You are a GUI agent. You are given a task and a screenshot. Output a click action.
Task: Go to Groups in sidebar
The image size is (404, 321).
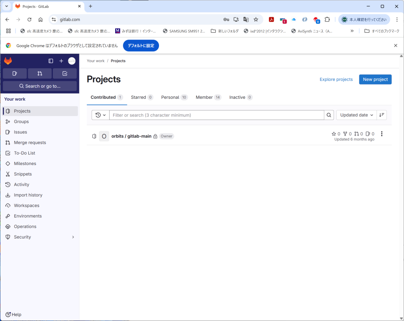pyautogui.click(x=40, y=122)
